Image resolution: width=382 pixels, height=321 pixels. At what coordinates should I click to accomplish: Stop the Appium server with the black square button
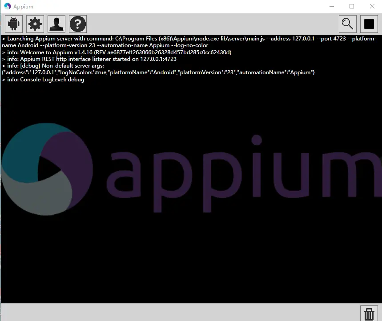(x=369, y=24)
